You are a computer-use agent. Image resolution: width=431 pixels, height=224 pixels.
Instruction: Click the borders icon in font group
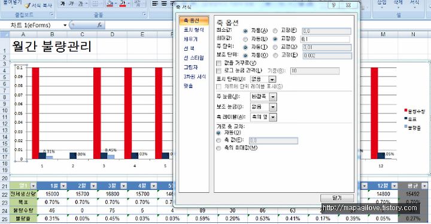click(95, 4)
